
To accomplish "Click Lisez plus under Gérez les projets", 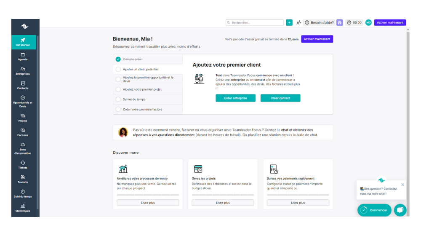I will (x=223, y=203).
